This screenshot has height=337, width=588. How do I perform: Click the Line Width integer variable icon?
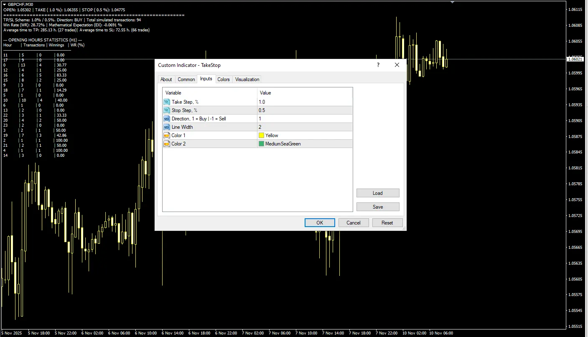(x=166, y=127)
